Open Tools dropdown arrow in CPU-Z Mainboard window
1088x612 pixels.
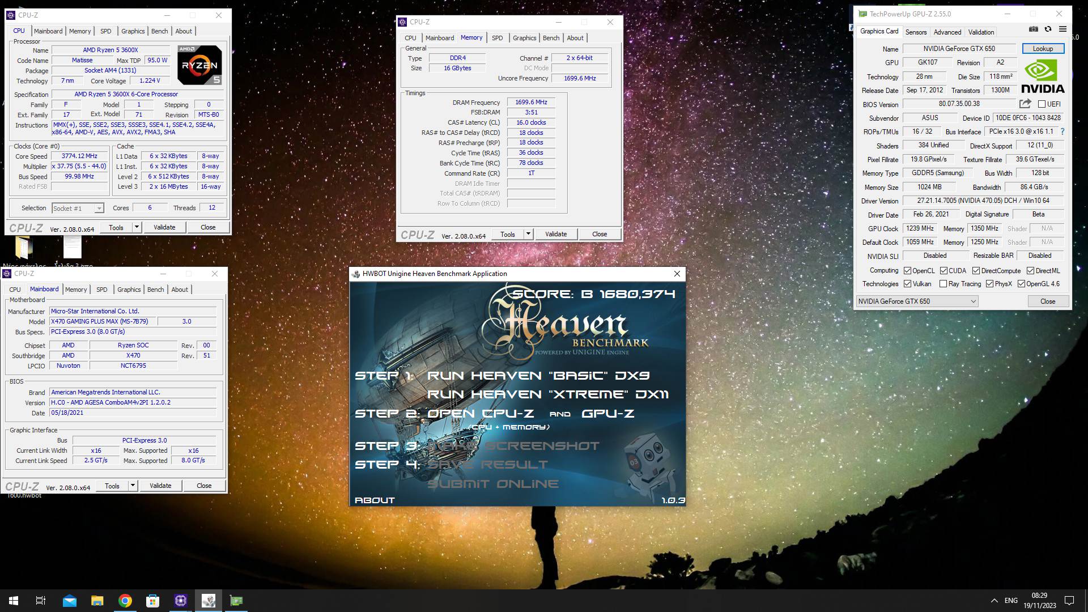point(133,486)
